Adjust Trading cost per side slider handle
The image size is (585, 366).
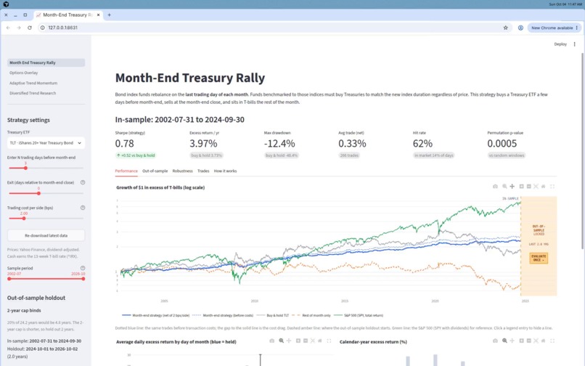(x=24, y=219)
